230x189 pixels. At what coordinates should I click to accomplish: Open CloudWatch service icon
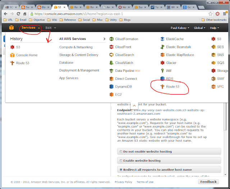pyautogui.click(x=111, y=63)
